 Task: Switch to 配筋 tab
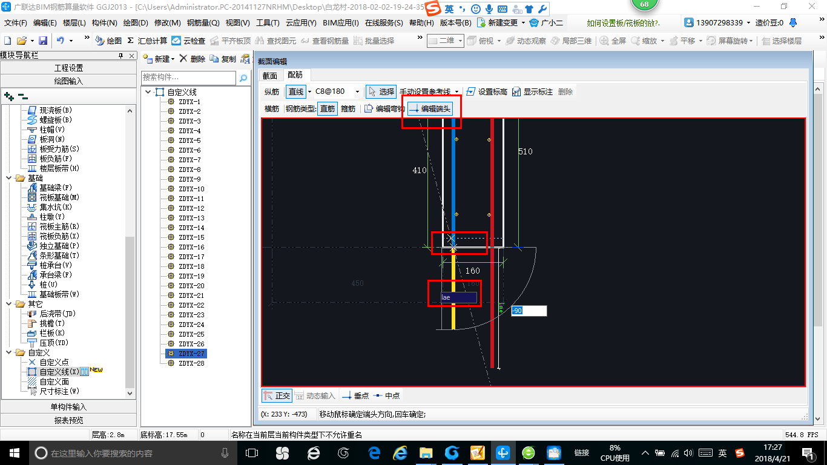click(x=295, y=75)
